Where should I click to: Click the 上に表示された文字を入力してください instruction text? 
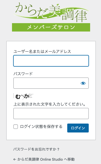point(50,104)
